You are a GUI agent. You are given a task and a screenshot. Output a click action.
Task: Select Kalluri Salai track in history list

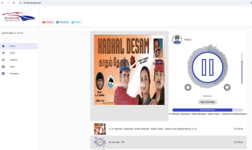(152, 129)
